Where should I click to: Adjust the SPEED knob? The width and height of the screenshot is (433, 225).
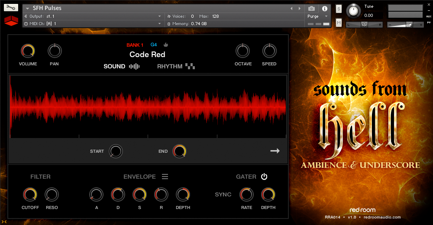(269, 51)
